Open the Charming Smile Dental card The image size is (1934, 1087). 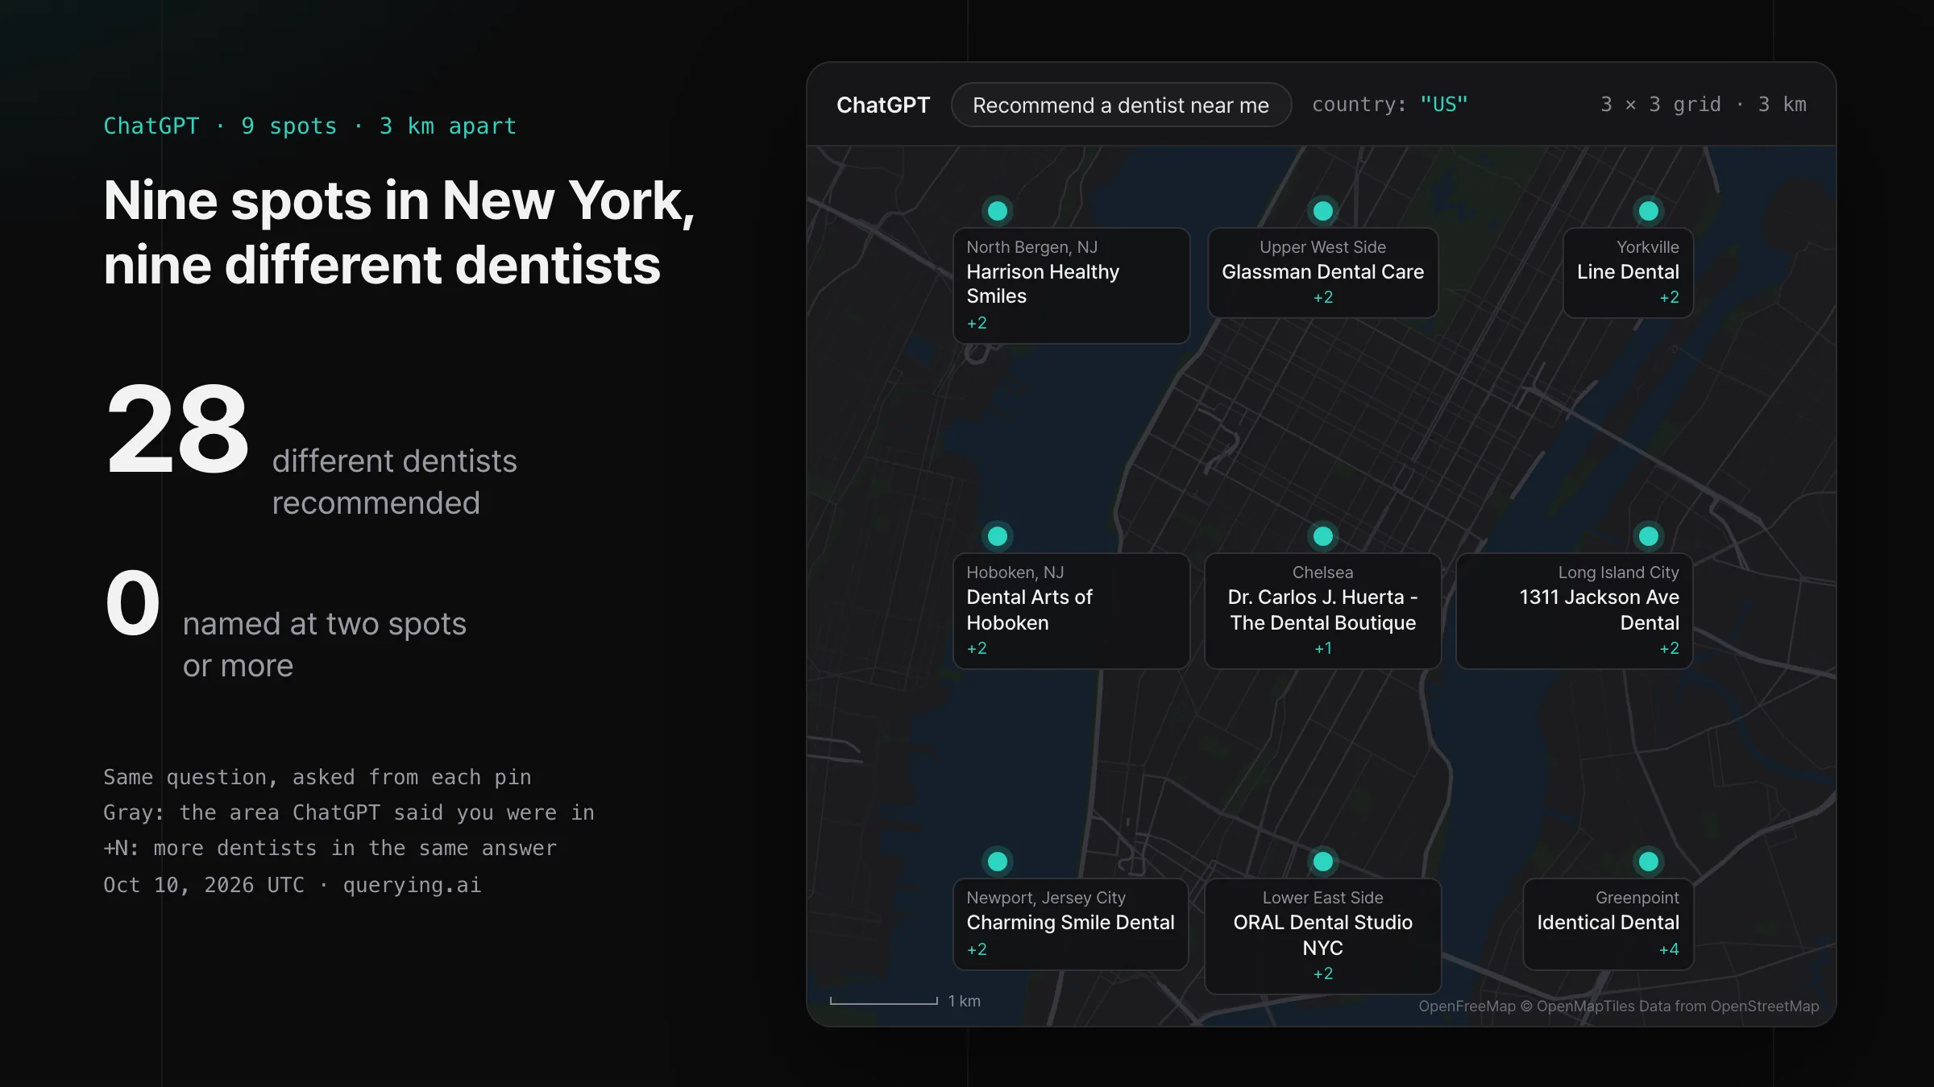(1071, 924)
